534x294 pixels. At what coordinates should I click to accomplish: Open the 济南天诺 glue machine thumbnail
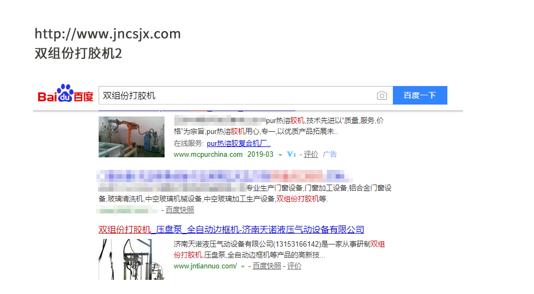pos(131,259)
